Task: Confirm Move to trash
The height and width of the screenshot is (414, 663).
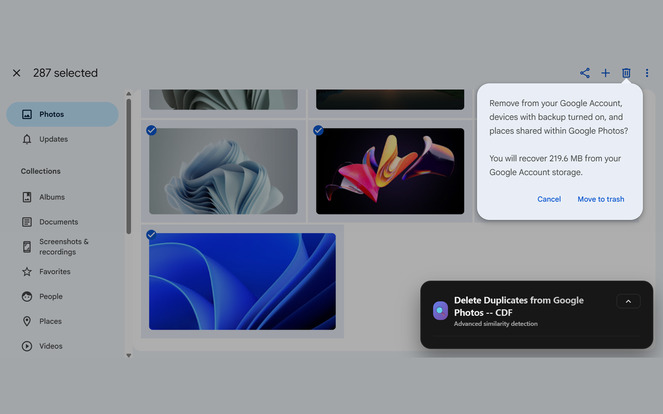Action: coord(601,199)
